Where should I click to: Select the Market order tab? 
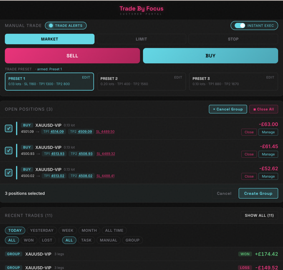pos(50,39)
